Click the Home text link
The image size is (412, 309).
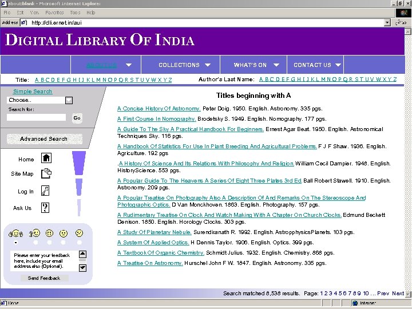26,159
